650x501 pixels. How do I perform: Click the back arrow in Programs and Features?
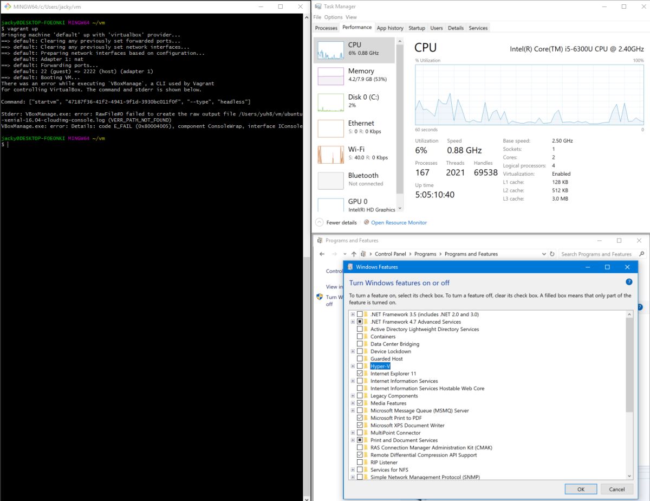[322, 254]
